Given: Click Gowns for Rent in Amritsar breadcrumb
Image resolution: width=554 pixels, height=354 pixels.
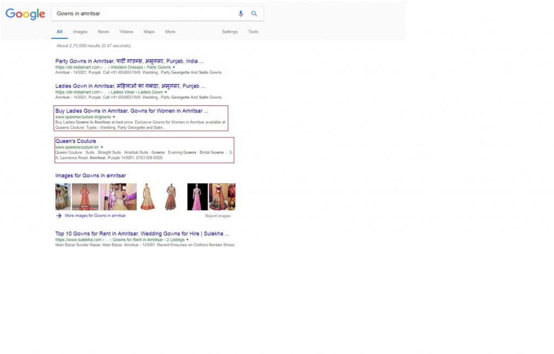Looking at the screenshot, I should tap(138, 240).
